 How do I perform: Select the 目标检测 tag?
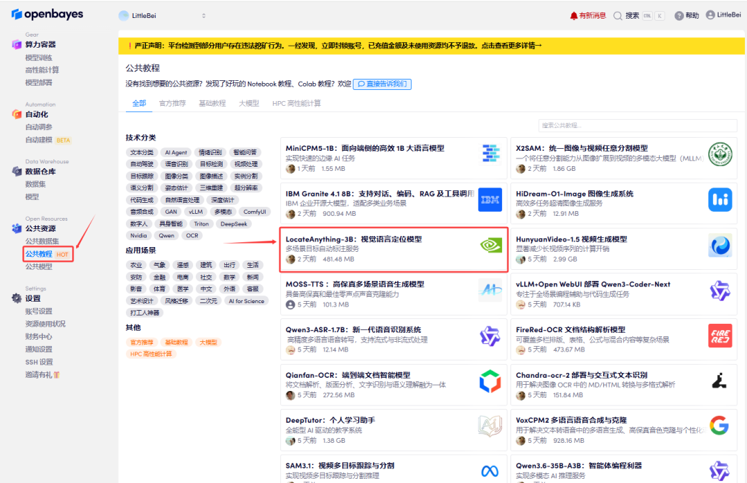point(211,164)
